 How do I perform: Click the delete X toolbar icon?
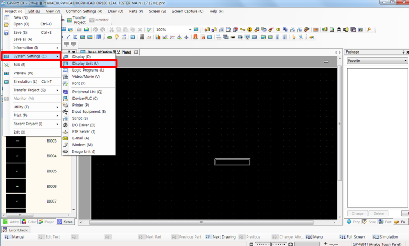pyautogui.click(x=140, y=30)
